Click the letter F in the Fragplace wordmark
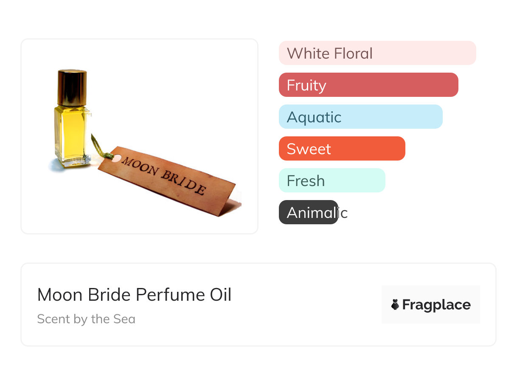This screenshot has height=367, width=517. click(x=406, y=305)
